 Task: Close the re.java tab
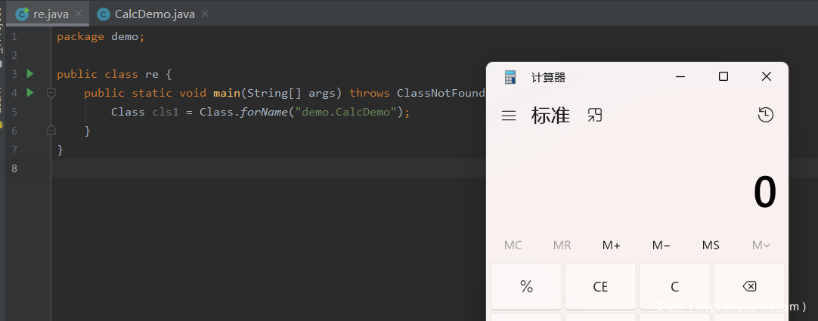click(x=79, y=14)
